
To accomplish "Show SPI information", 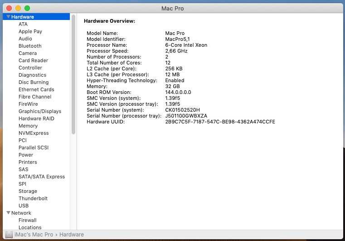I will (22, 184).
